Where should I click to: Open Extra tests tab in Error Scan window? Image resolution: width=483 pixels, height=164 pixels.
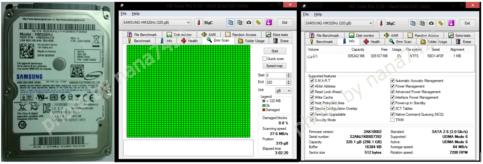click(277, 35)
